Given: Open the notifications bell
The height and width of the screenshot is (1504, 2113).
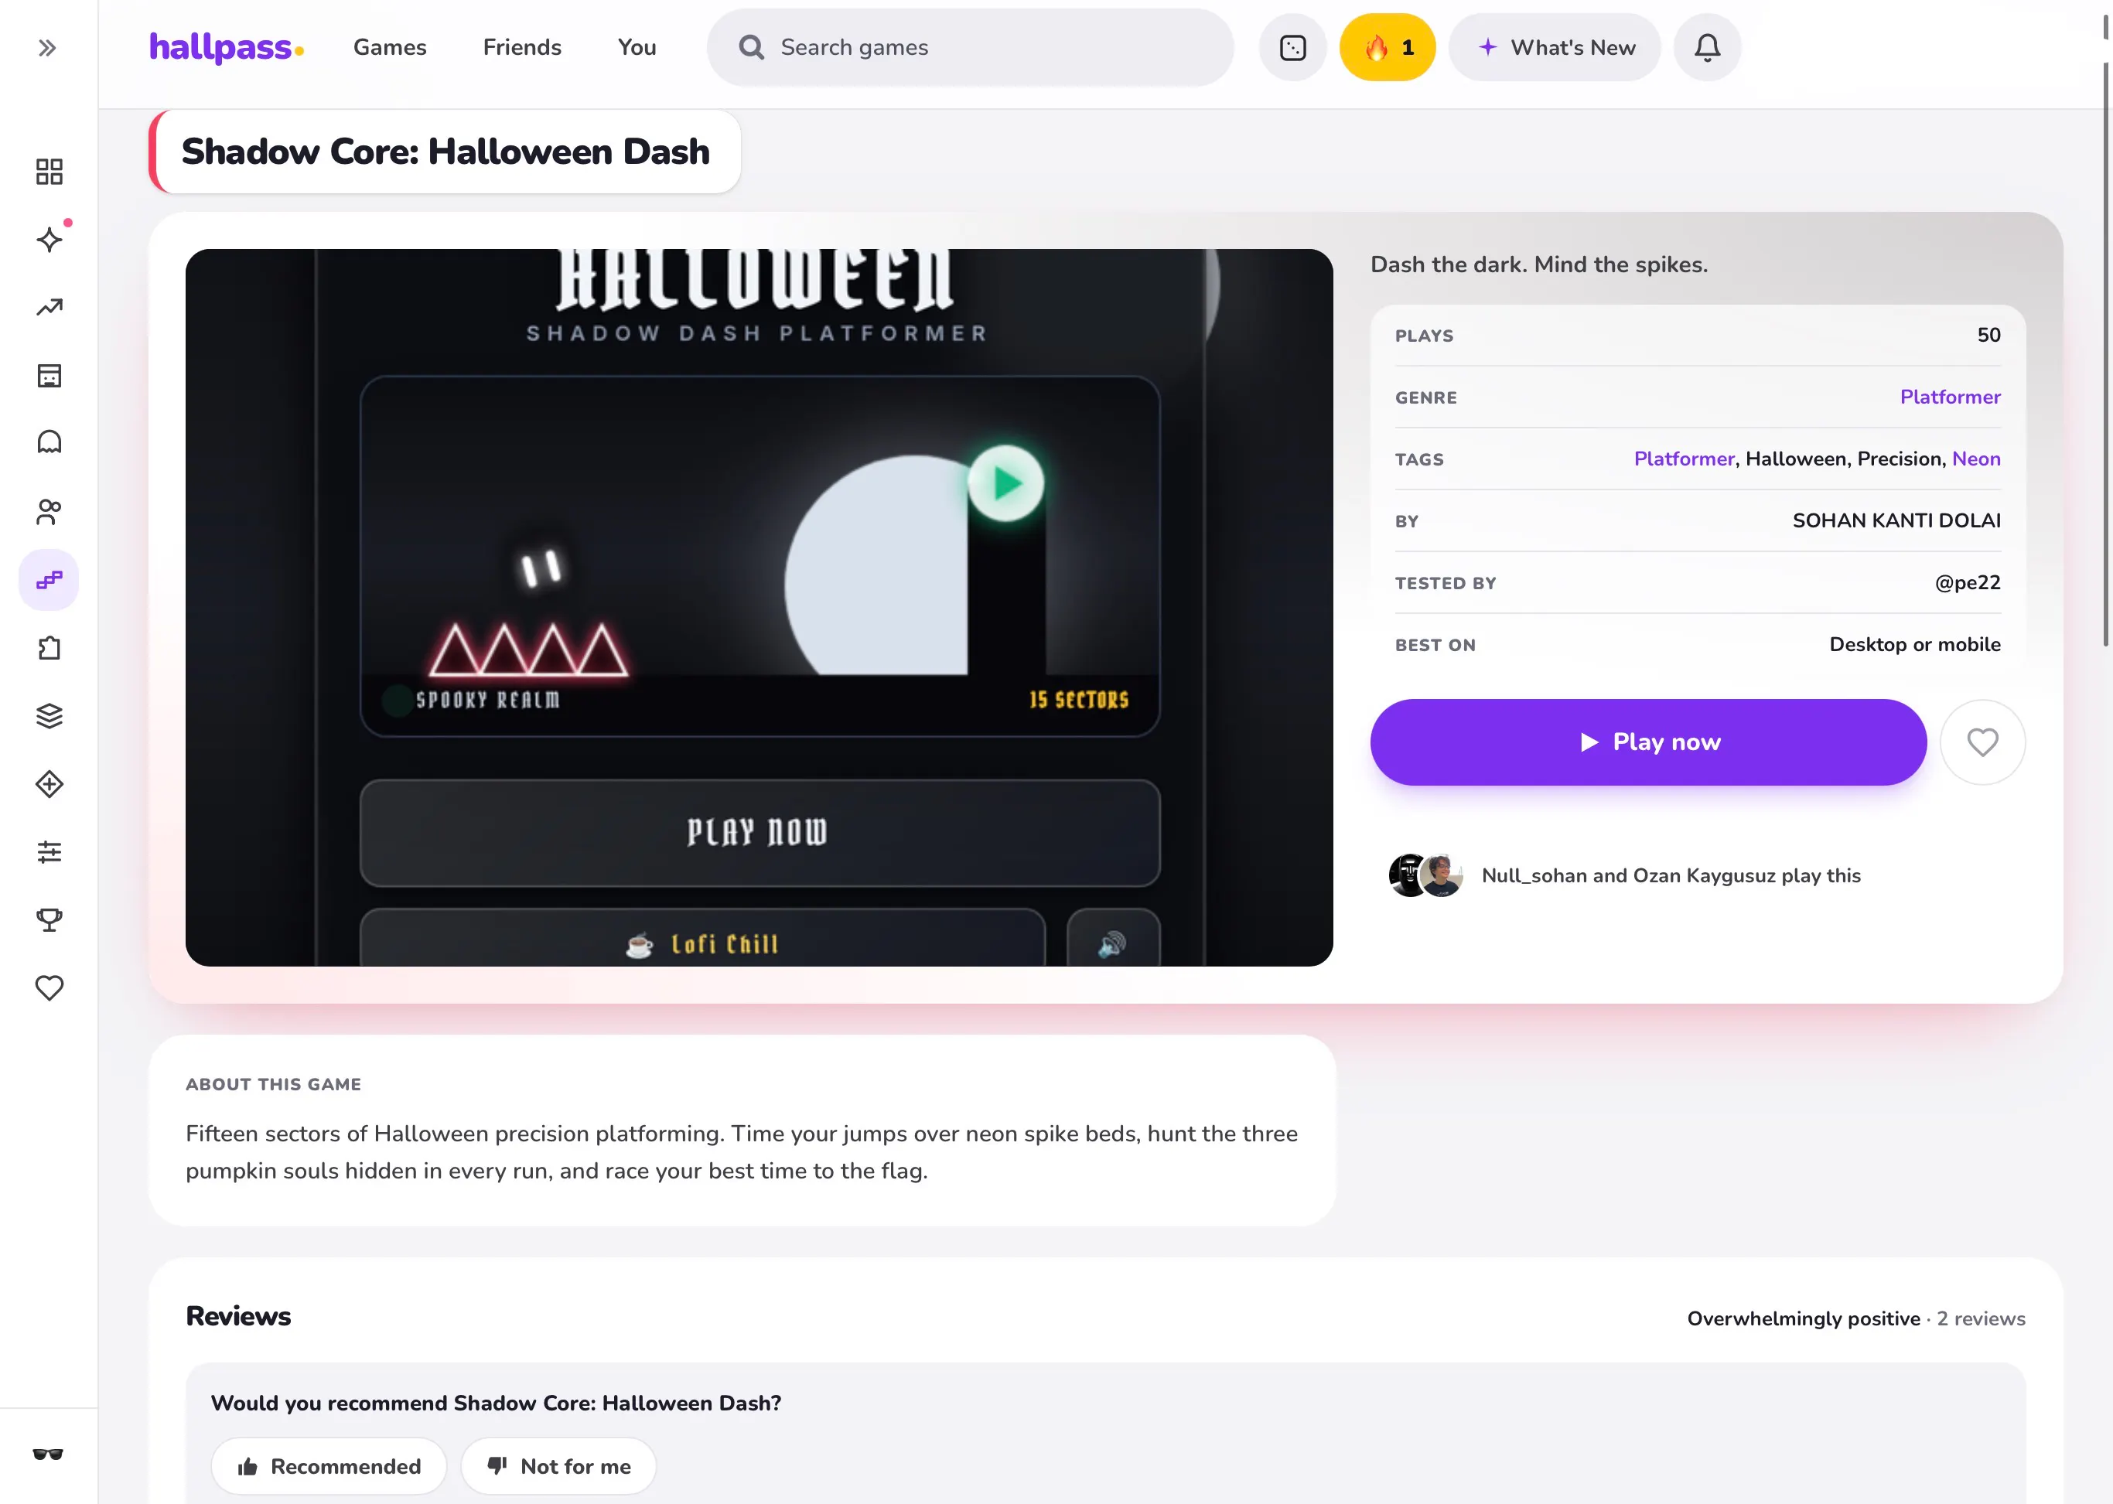Looking at the screenshot, I should tap(1707, 47).
